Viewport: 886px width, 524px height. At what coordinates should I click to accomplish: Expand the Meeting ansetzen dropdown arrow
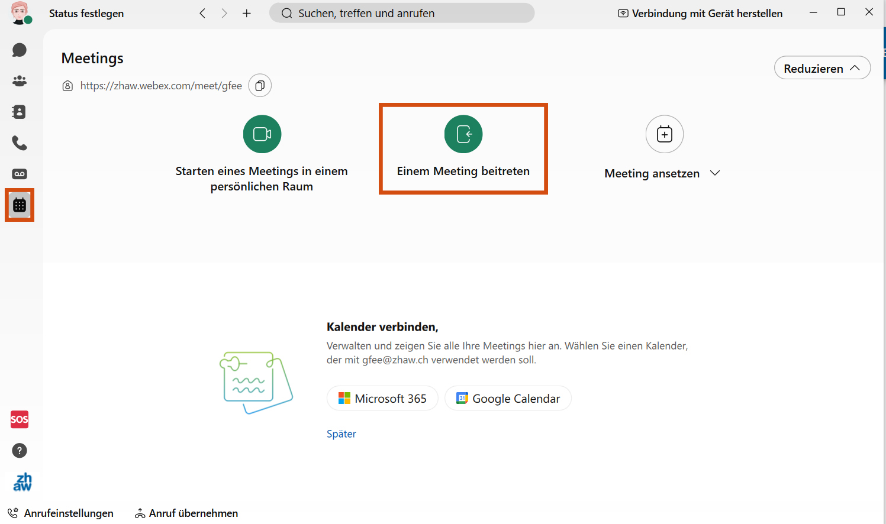coord(715,173)
